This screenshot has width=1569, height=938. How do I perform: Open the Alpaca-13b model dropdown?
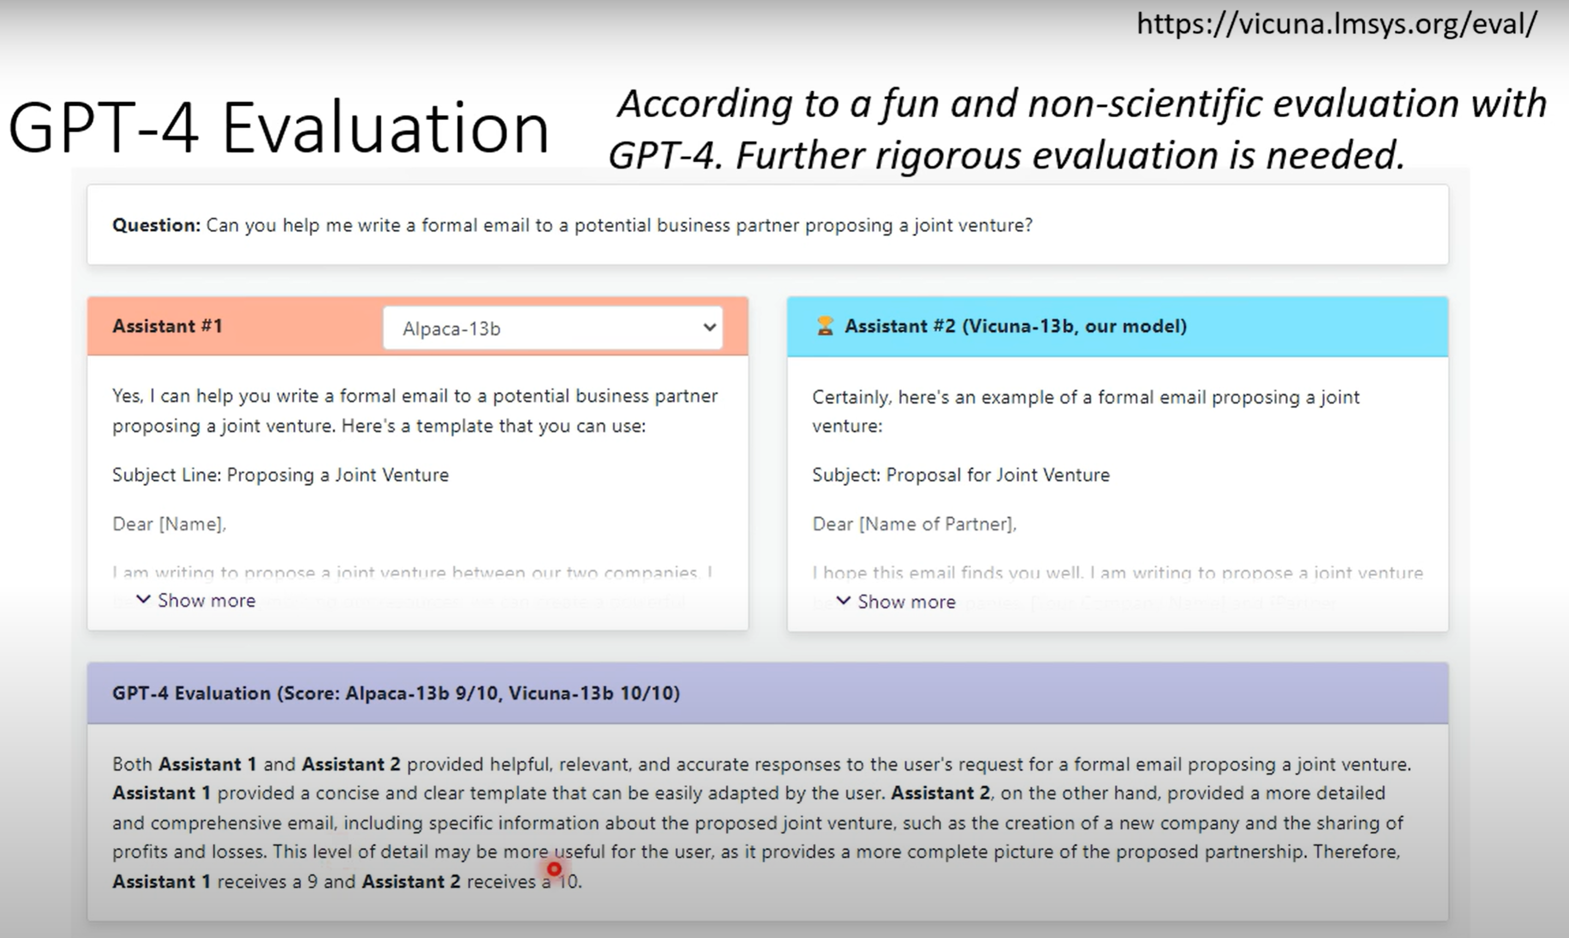[551, 328]
